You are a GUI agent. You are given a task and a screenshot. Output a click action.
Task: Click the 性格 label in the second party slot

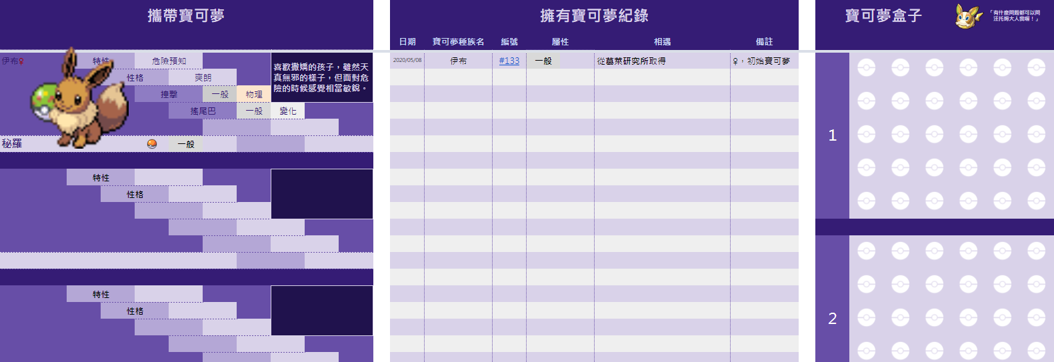tap(135, 194)
